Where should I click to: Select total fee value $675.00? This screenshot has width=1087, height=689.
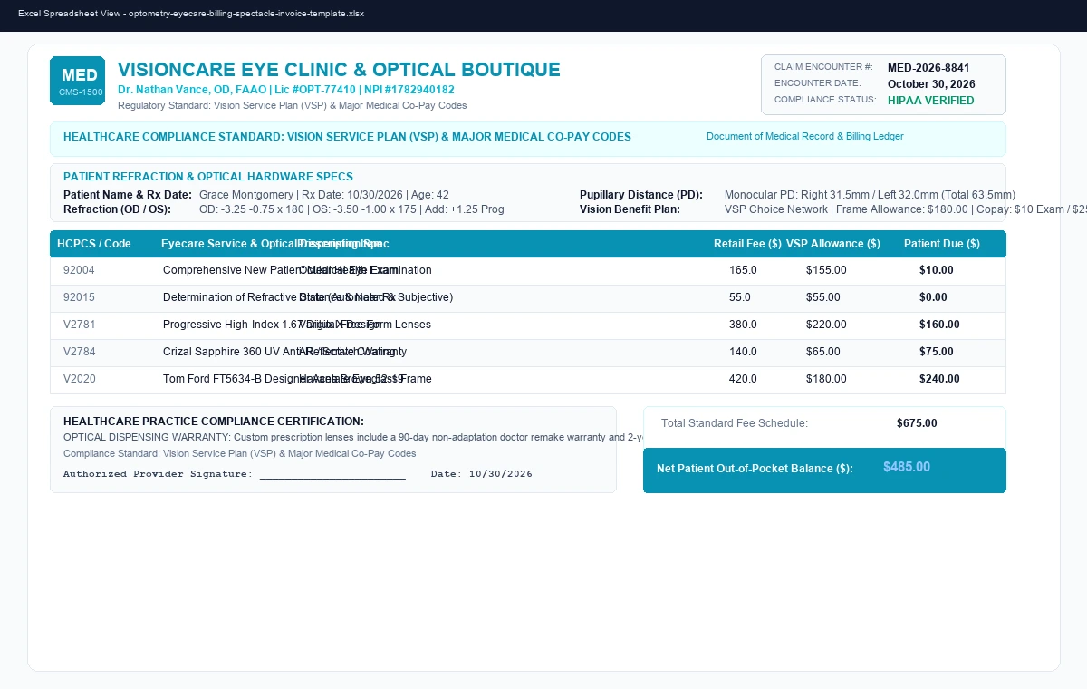tap(917, 423)
